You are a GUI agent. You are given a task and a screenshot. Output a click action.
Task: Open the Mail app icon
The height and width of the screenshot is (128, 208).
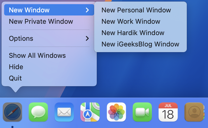pos(64,112)
